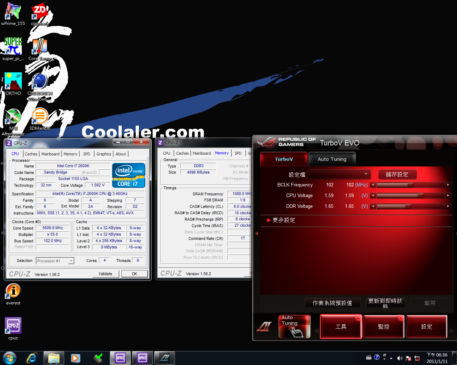Click the BCLK Frequency slider handle
457x365 pixels.
click(x=411, y=185)
